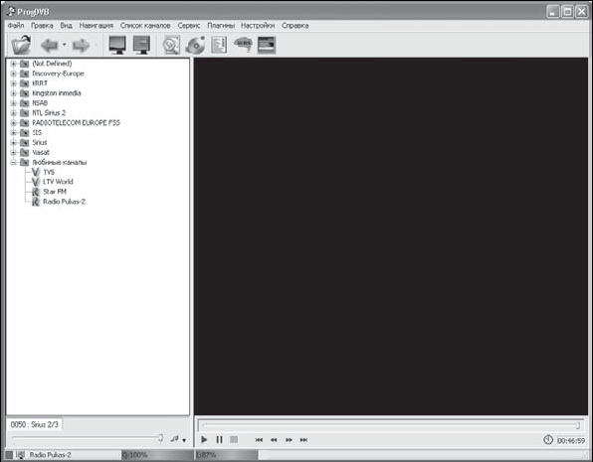Click the open folder toolbar icon
The width and height of the screenshot is (593, 462).
pyautogui.click(x=21, y=45)
